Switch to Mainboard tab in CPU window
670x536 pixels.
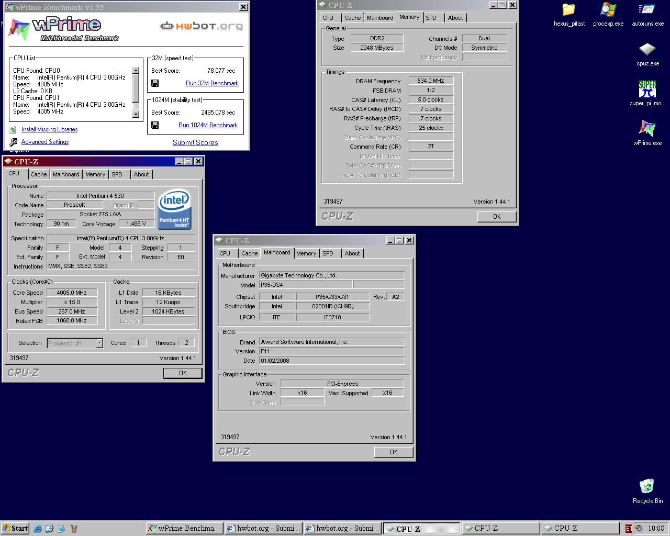tap(66, 174)
